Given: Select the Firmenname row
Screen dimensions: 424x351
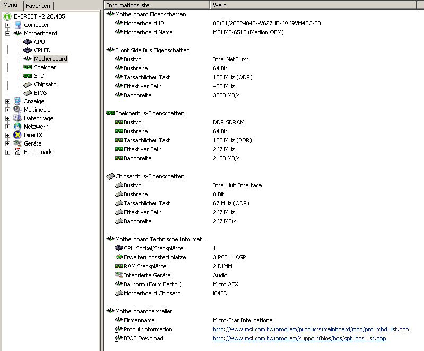Looking at the screenshot, I should click(194, 320).
